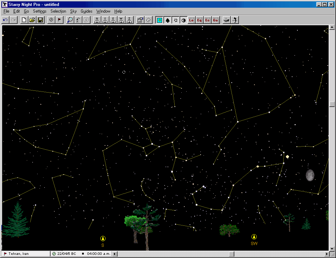Screen dimensions: 336x258
Task: Click the clock time-setting icon
Action: 51,20
